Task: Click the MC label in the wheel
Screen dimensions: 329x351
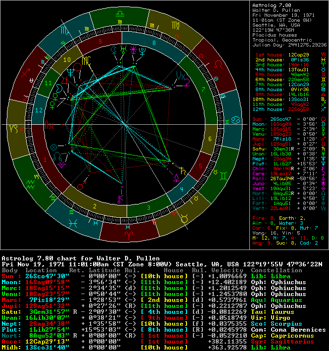Action: tap(86, 61)
